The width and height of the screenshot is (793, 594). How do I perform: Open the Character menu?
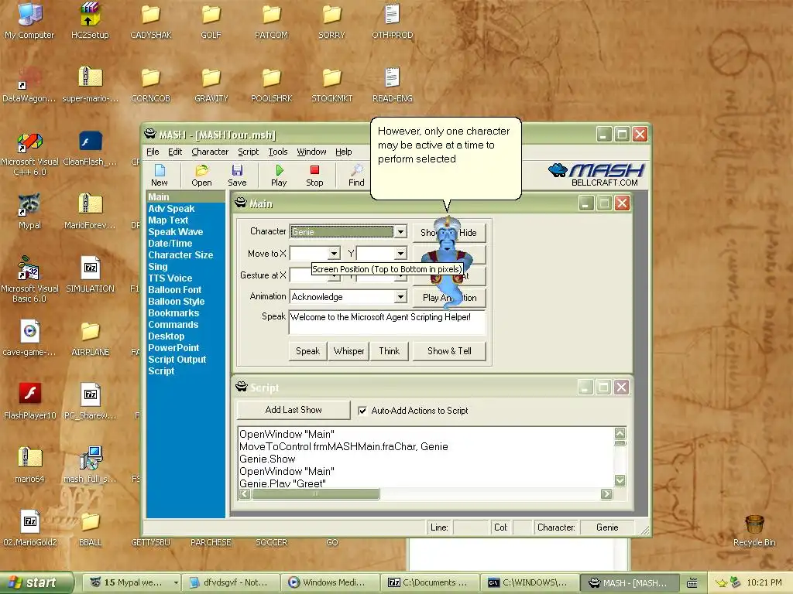(210, 152)
